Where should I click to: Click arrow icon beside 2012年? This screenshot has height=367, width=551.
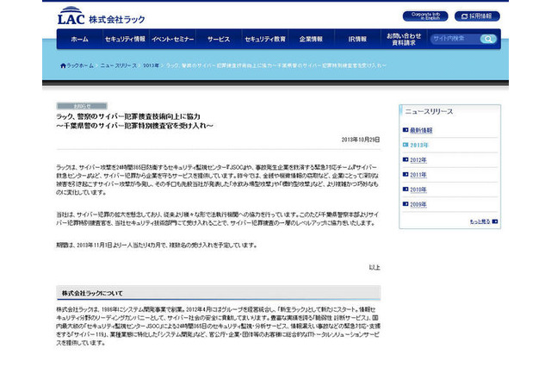tap(406, 159)
